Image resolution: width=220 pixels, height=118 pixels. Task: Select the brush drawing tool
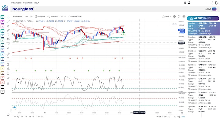[8, 30]
